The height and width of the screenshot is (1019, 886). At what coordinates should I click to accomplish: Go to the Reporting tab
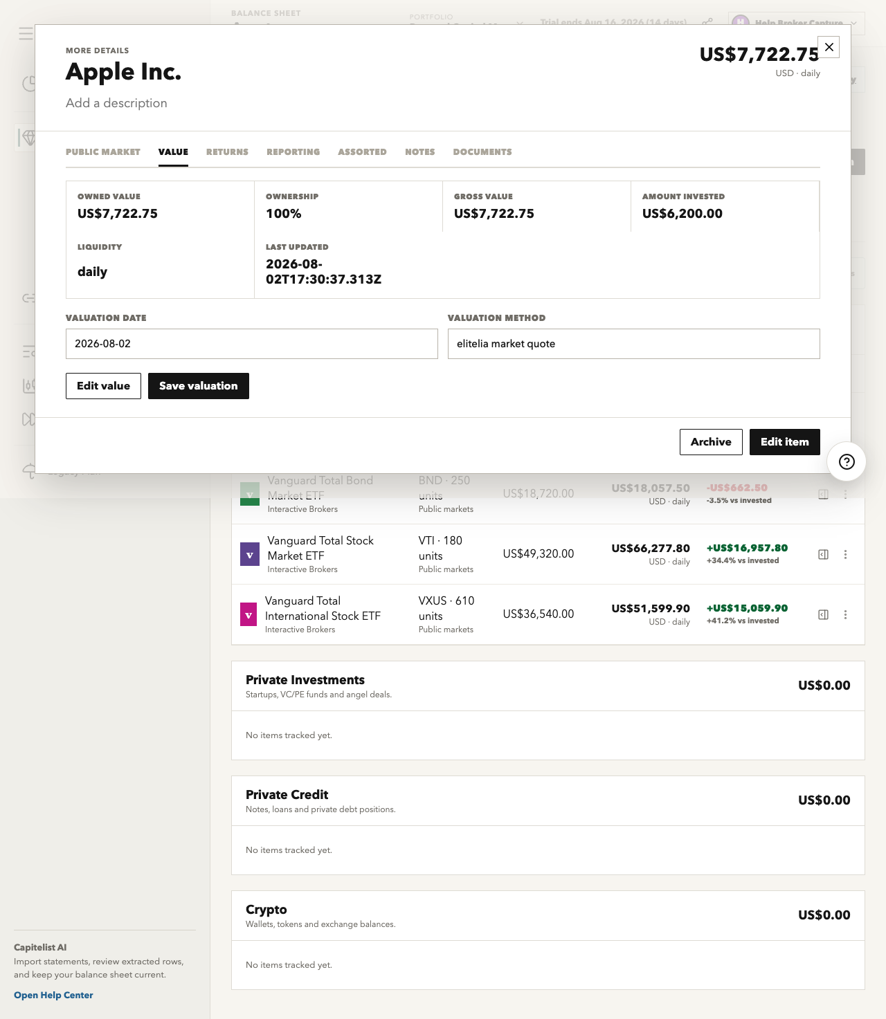293,152
